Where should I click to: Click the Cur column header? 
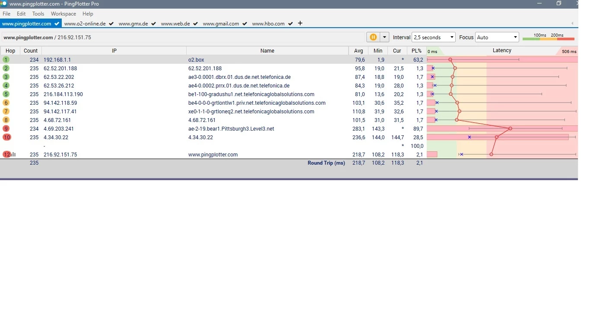tap(397, 51)
